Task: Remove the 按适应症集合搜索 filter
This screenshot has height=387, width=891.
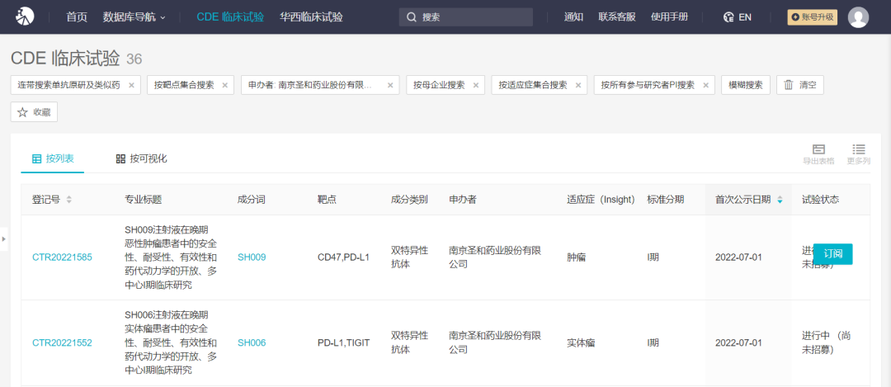Action: (577, 85)
